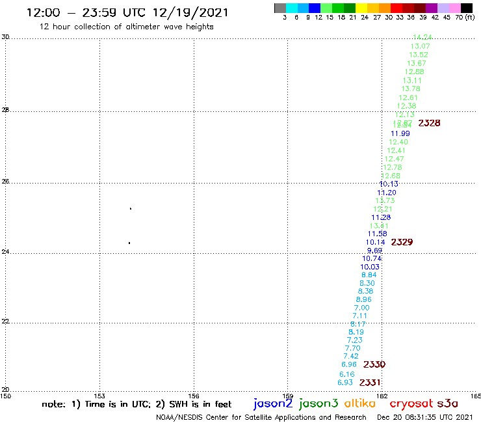Click the 13.52 wave height value
This screenshot has height=423, width=481.
coord(419,55)
